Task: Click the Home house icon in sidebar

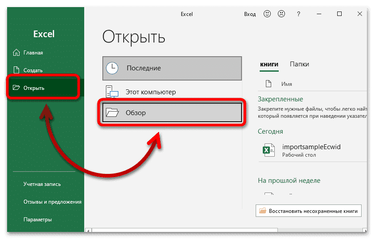Action: 16,53
